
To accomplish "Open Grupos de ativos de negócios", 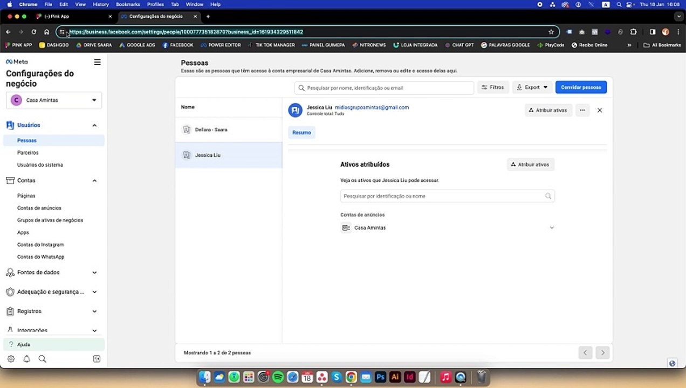I will pyautogui.click(x=50, y=220).
